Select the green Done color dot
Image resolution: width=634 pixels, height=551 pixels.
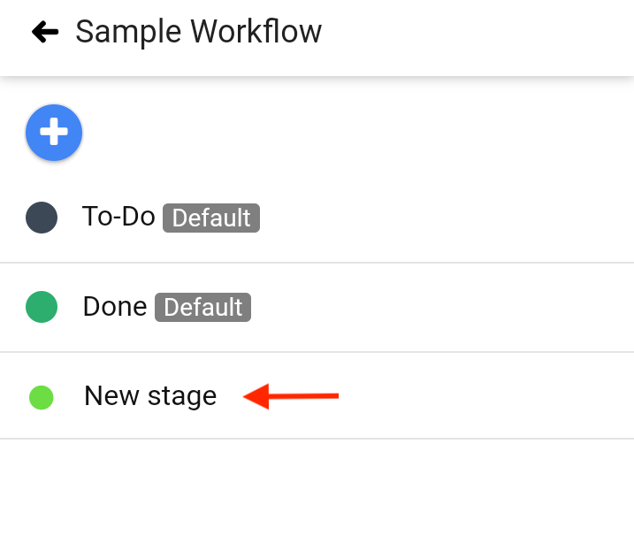coord(42,307)
